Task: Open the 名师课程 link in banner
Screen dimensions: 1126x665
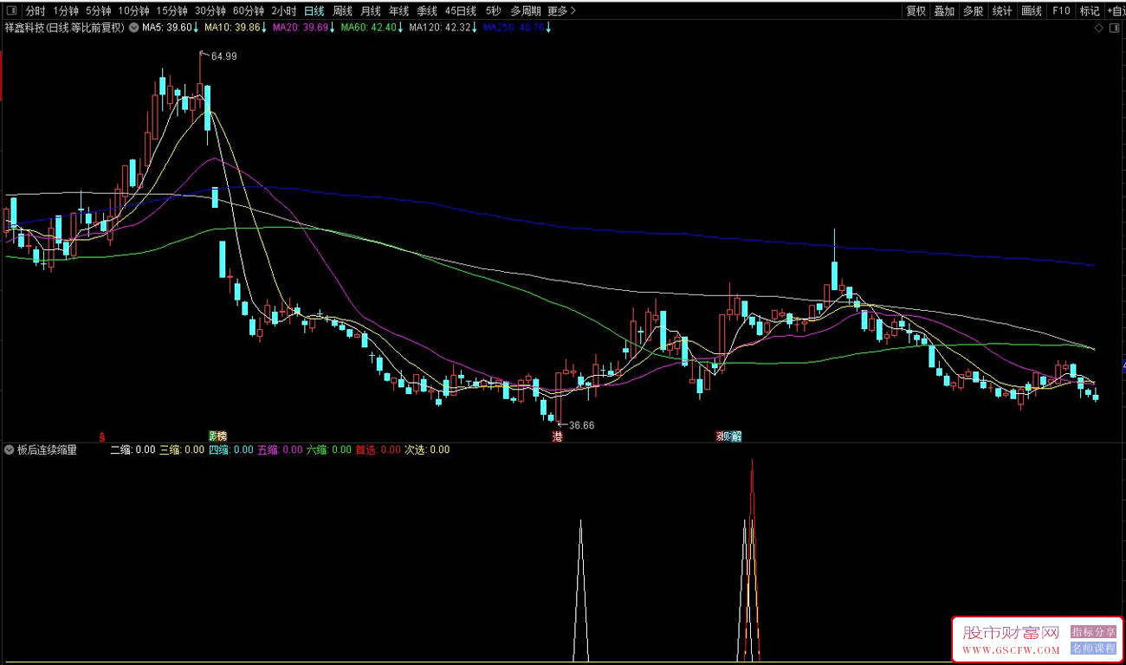Action: point(1093,648)
